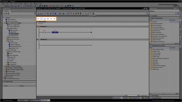182x102 pixels.
Task: Open the Help menu
Action: tap(40, 4)
